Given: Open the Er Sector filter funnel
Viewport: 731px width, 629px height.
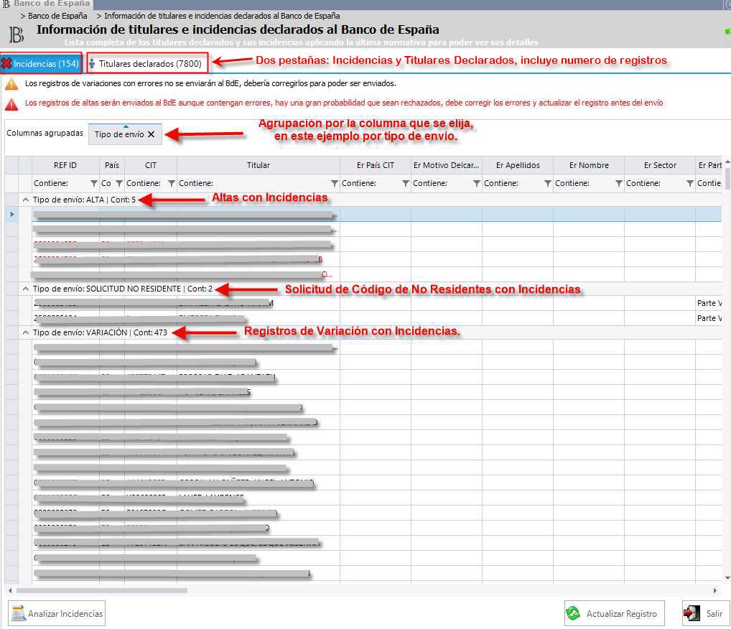Looking at the screenshot, I should [690, 183].
